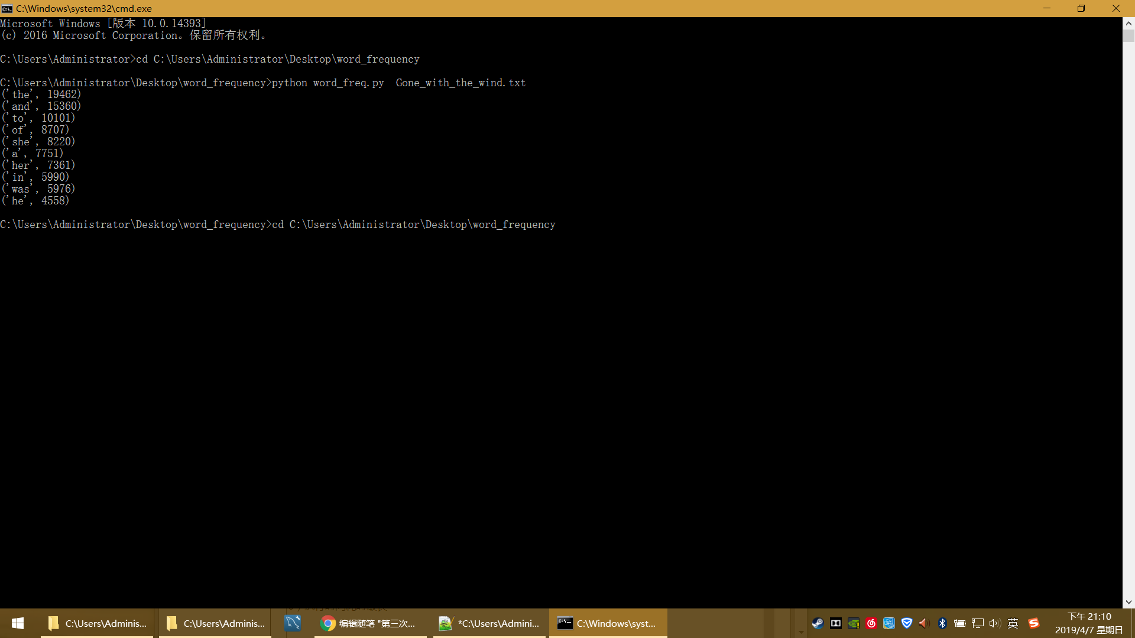Open the clock and date flyout
The height and width of the screenshot is (638, 1135).
1088,623
